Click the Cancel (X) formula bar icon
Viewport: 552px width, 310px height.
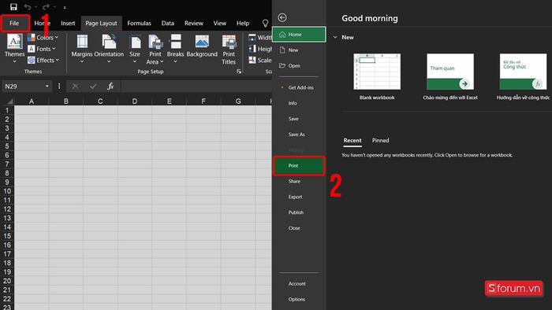pos(75,86)
